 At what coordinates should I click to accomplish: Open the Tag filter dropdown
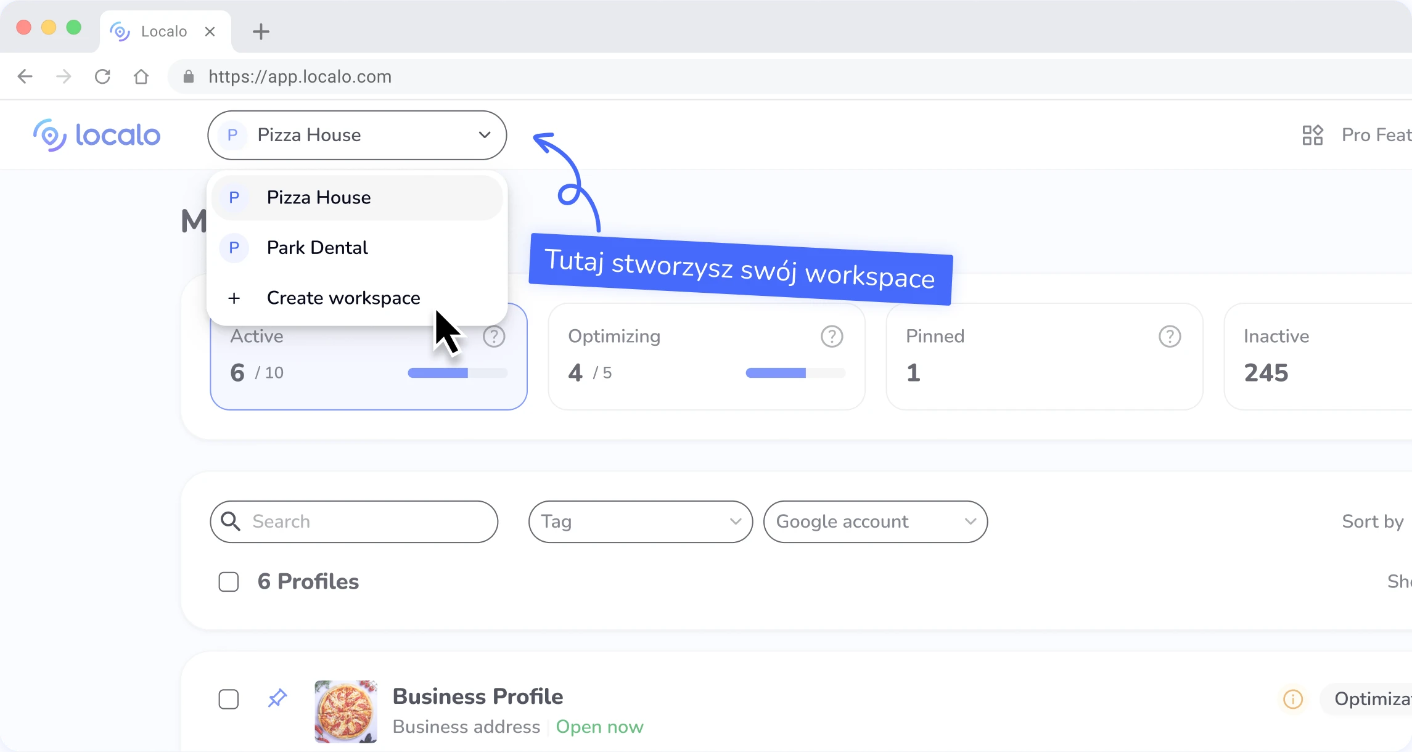tap(640, 521)
